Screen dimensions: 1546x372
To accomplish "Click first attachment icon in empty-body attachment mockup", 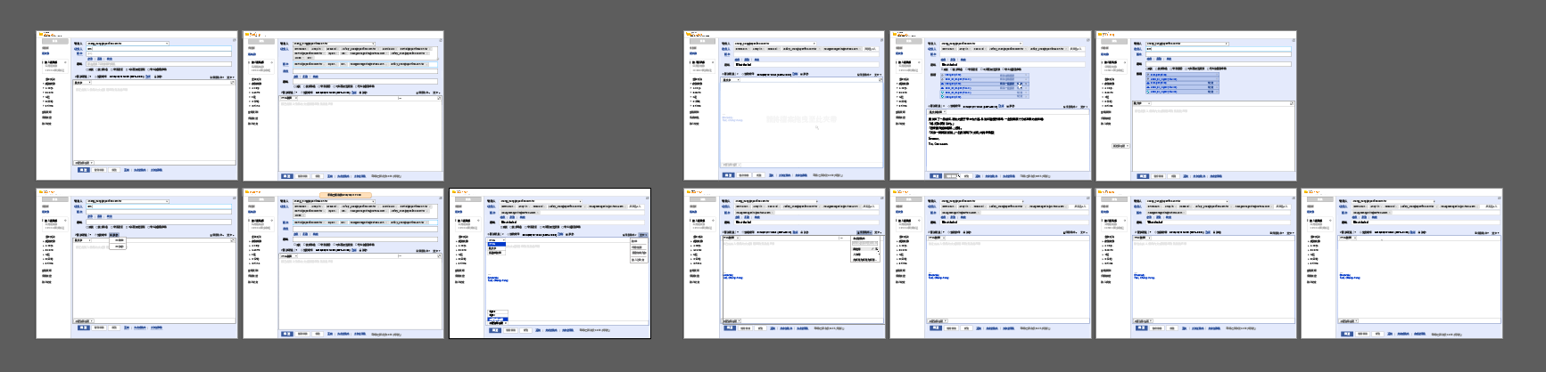I will (x=1149, y=75).
